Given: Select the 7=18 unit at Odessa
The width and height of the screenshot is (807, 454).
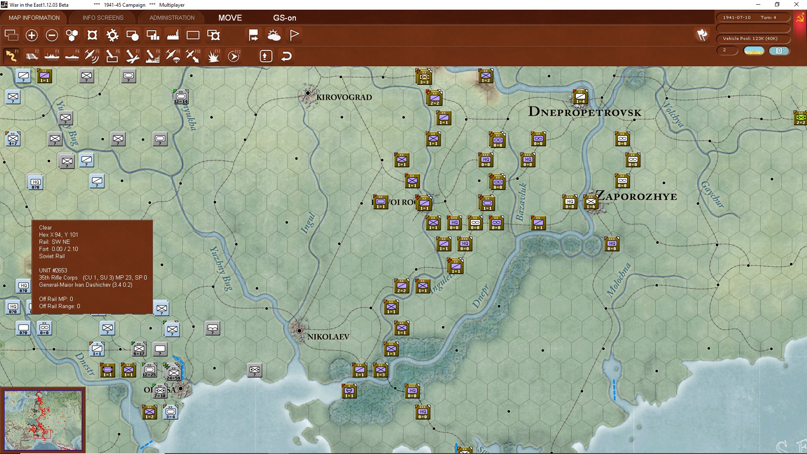Looking at the screenshot, I should click(160, 391).
